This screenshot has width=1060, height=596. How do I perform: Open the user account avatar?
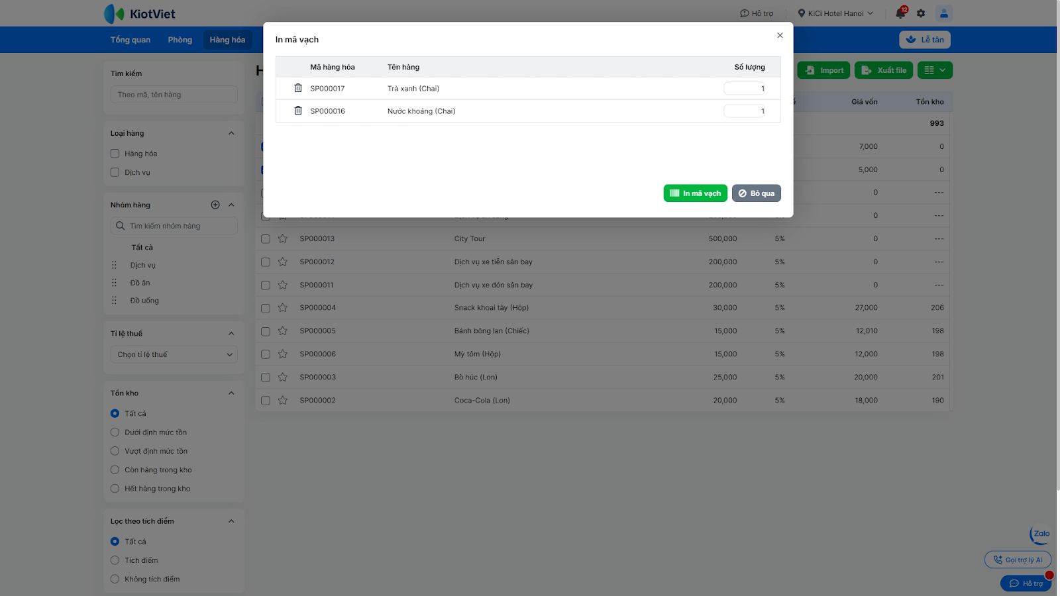pos(944,13)
